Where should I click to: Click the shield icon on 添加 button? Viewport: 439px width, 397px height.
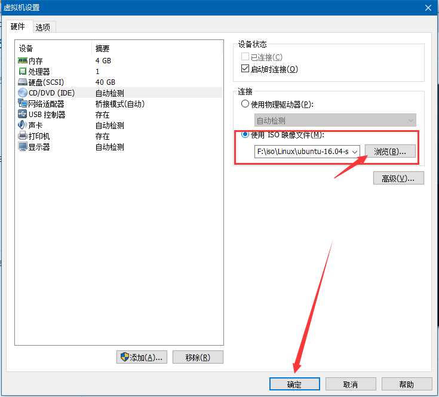[124, 357]
